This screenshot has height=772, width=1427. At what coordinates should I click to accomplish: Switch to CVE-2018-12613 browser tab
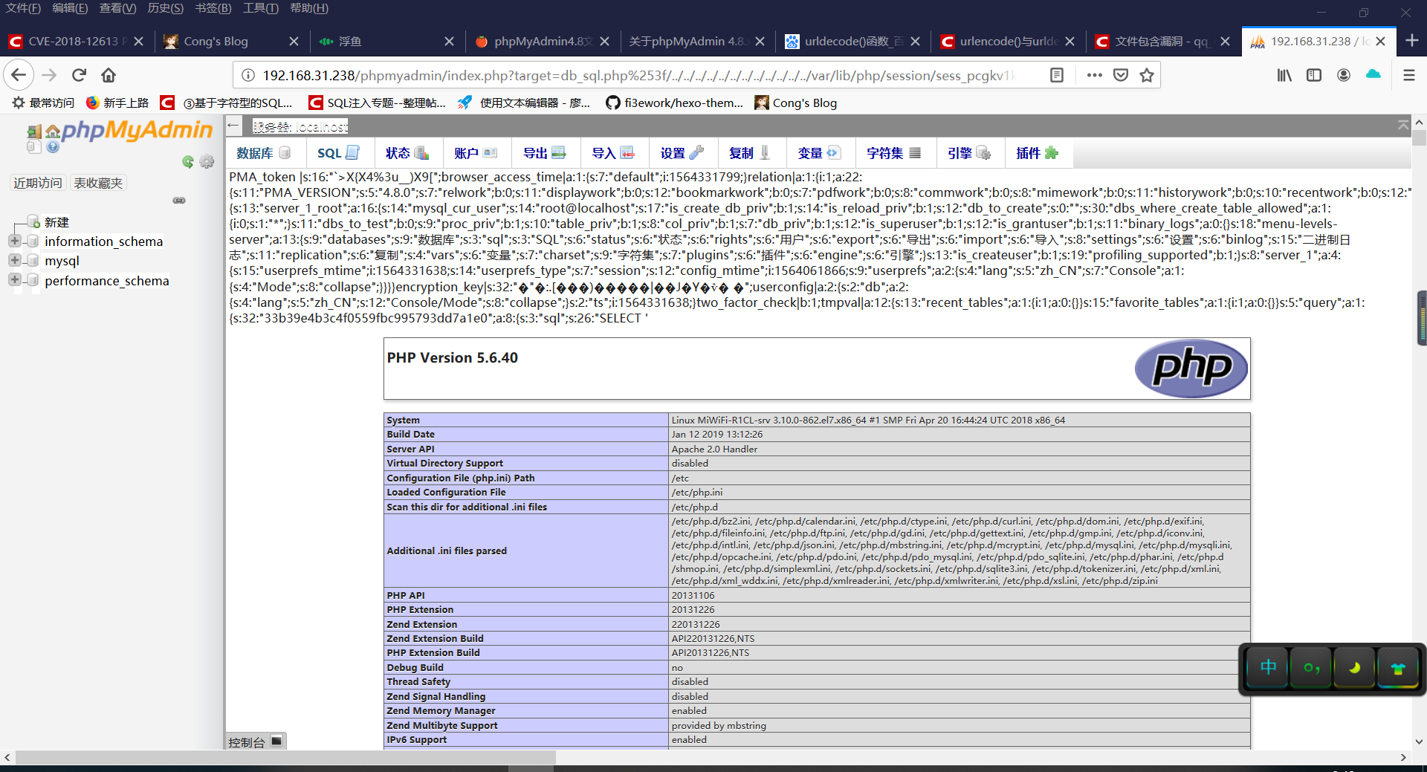point(77,41)
